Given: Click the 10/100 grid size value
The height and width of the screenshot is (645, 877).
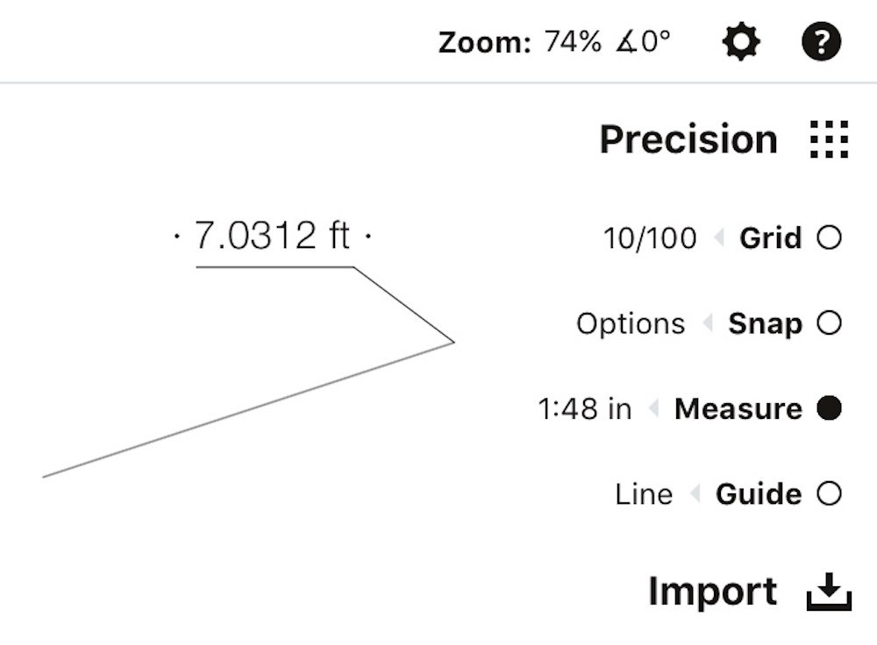Looking at the screenshot, I should point(650,238).
